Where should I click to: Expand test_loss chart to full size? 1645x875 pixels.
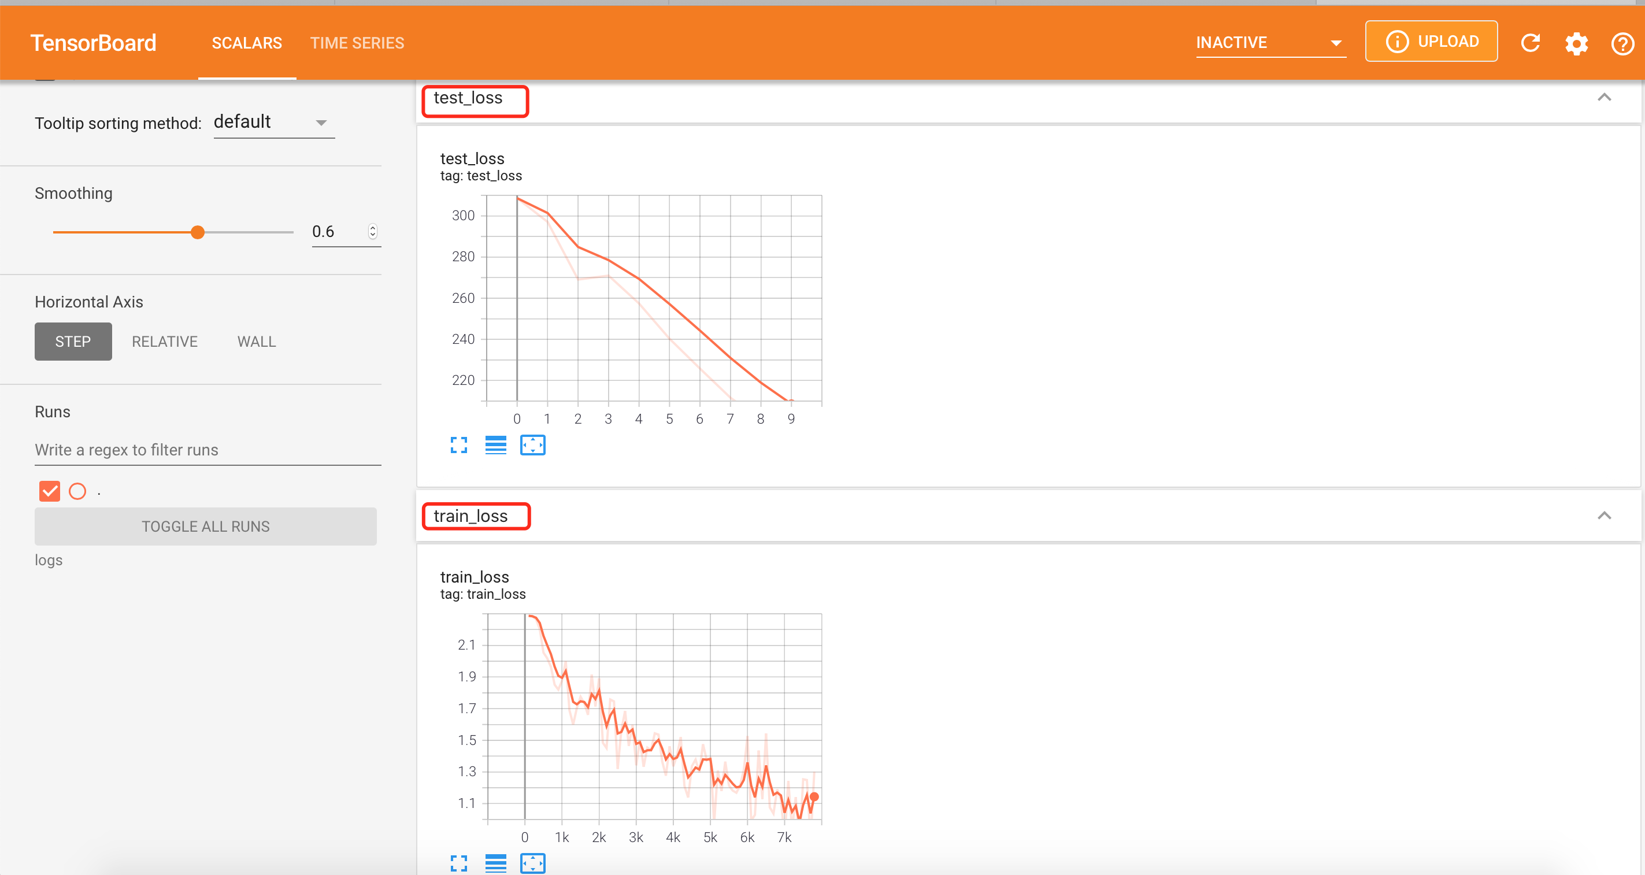[458, 445]
